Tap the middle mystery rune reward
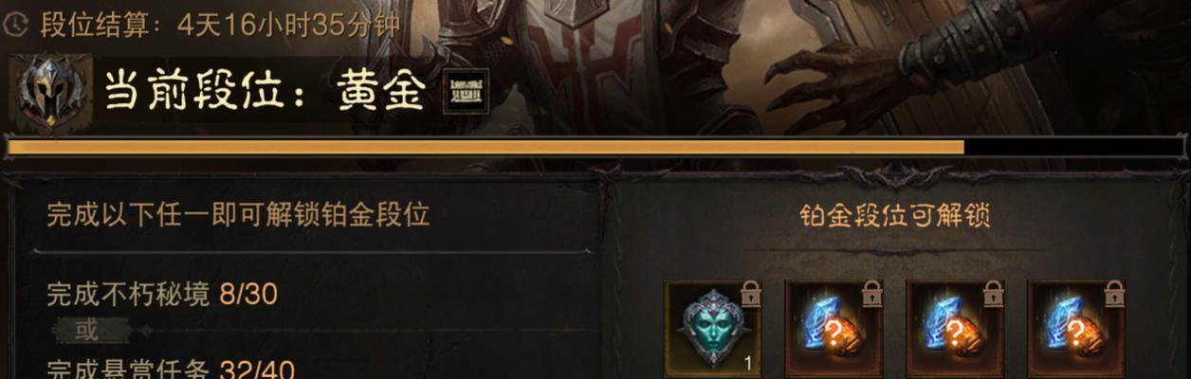 (955, 329)
